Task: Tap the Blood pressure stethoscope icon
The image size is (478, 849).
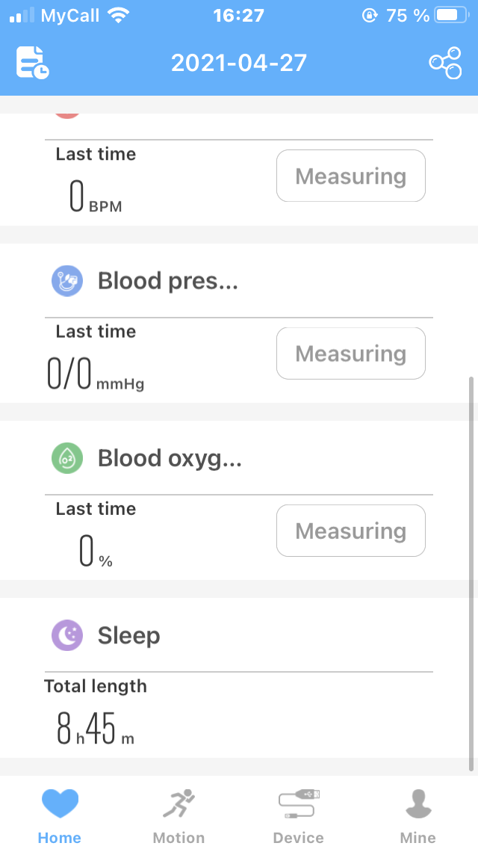Action: click(67, 281)
